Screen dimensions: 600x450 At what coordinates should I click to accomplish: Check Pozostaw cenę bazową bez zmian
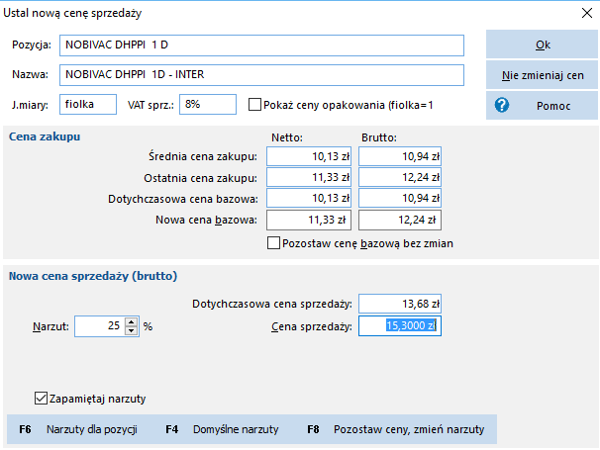click(x=273, y=243)
